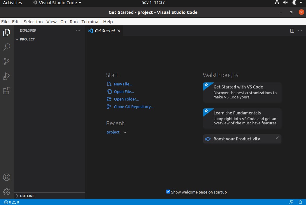Image resolution: width=306 pixels, height=205 pixels.
Task: Open the Go menu
Action: (63, 22)
